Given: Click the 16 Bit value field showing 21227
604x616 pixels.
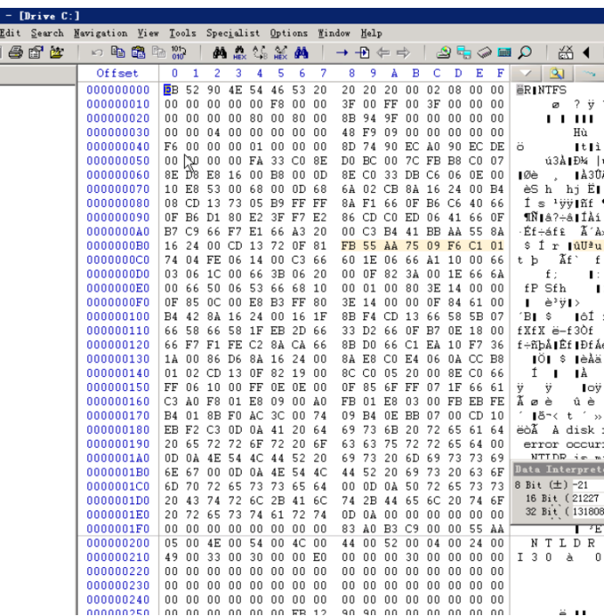Looking at the screenshot, I should click(x=588, y=498).
